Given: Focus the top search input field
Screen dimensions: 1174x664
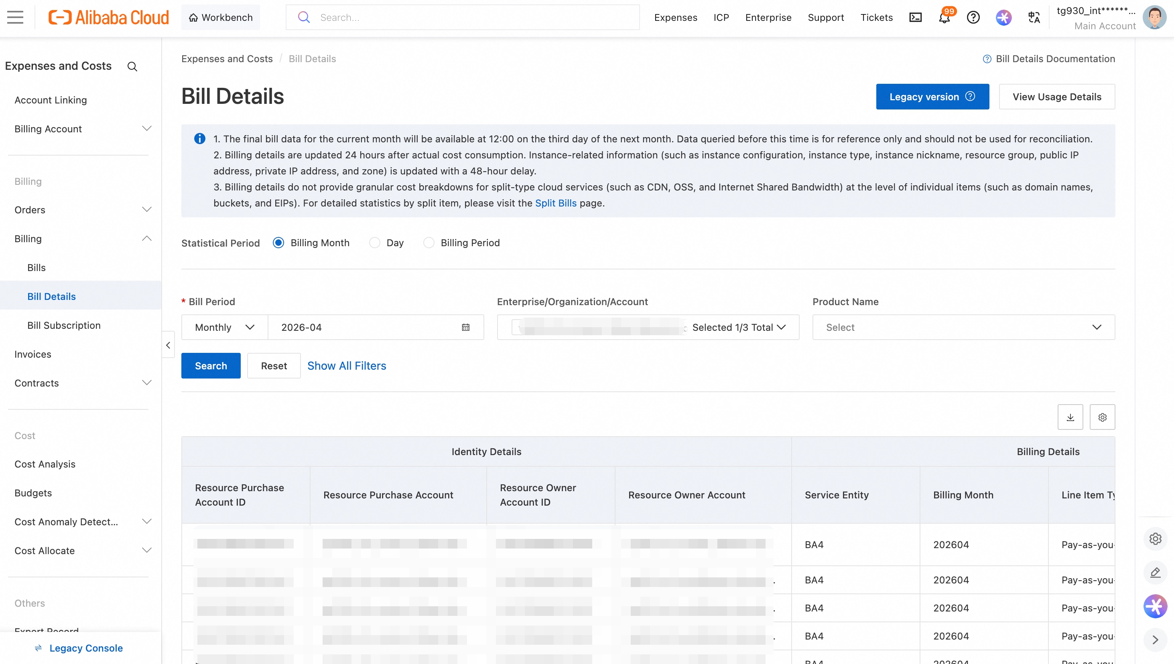Looking at the screenshot, I should click(x=462, y=17).
